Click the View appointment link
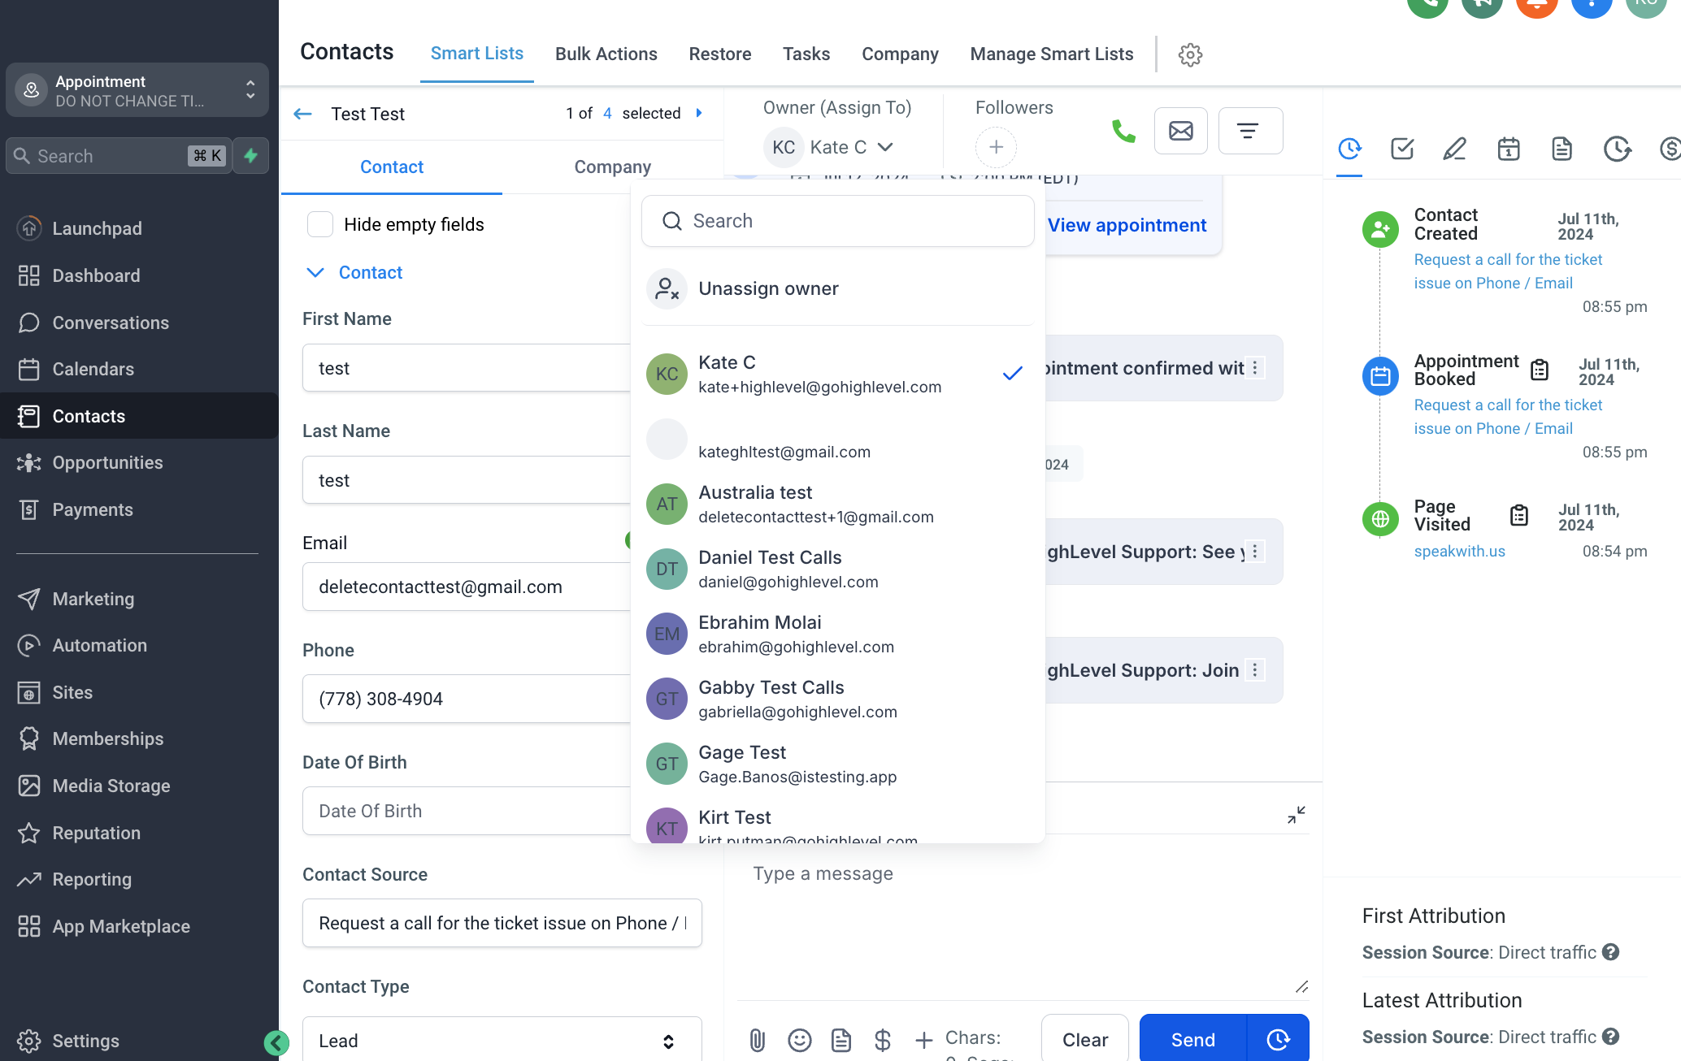This screenshot has width=1681, height=1061. [1127, 225]
